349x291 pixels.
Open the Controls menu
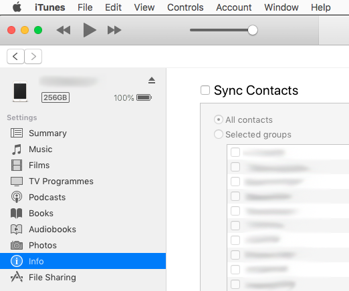(x=185, y=7)
